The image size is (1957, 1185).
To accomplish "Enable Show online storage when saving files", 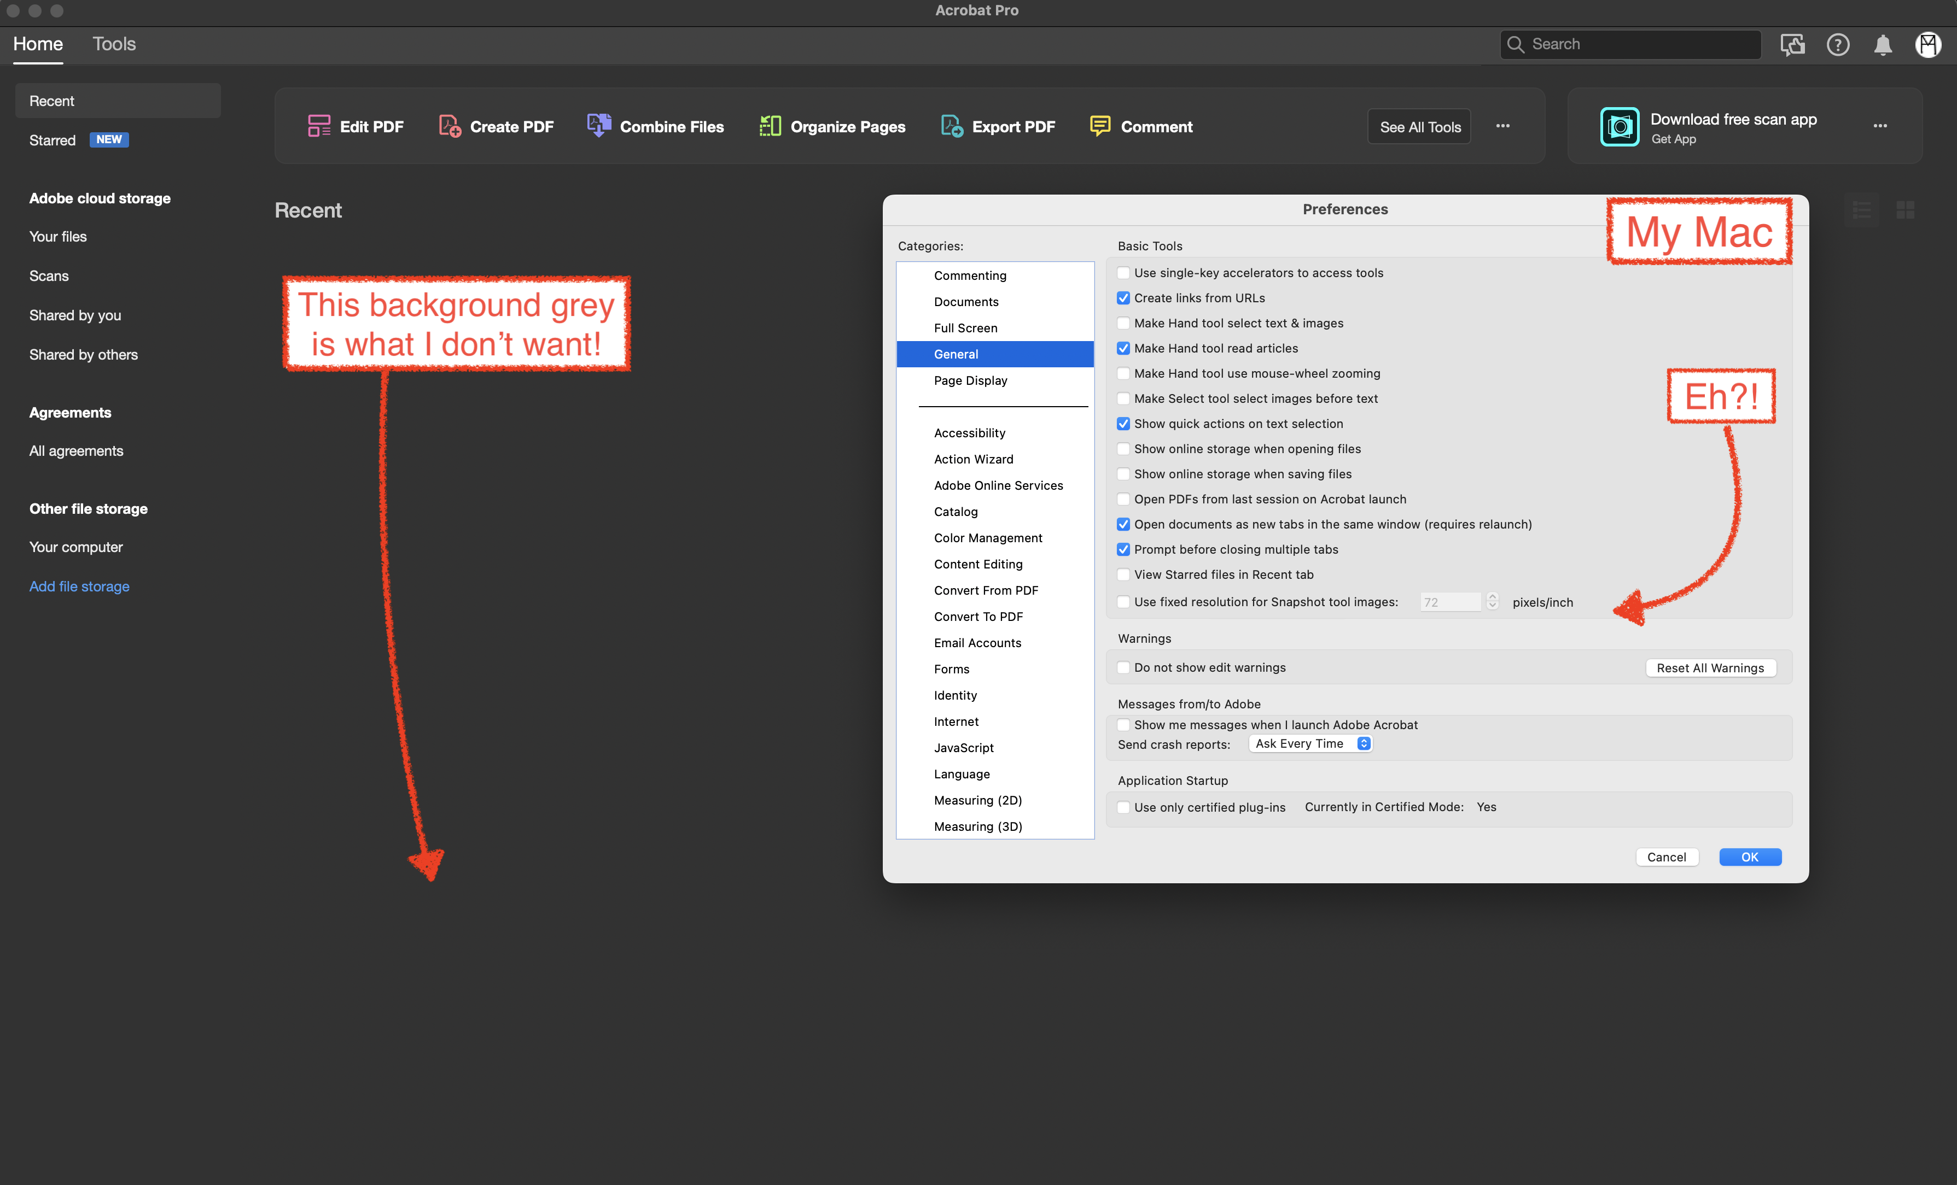I will 1123,474.
